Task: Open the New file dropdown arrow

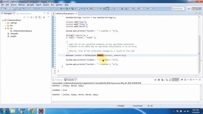Action: [5, 9]
